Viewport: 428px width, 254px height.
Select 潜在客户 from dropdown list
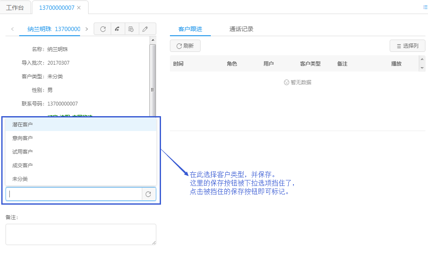point(23,125)
